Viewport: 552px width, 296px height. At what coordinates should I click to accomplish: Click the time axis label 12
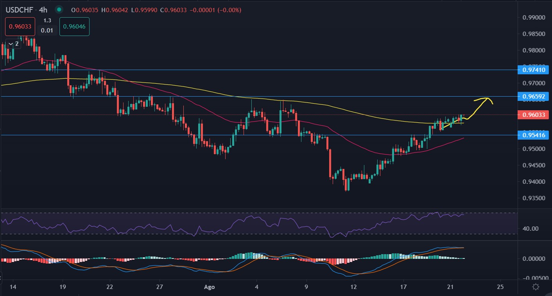point(354,287)
